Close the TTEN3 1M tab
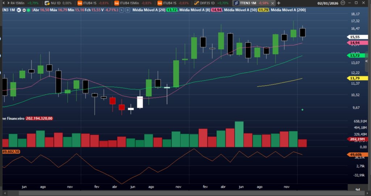The width and height of the screenshot is (371, 196). (x=272, y=3)
